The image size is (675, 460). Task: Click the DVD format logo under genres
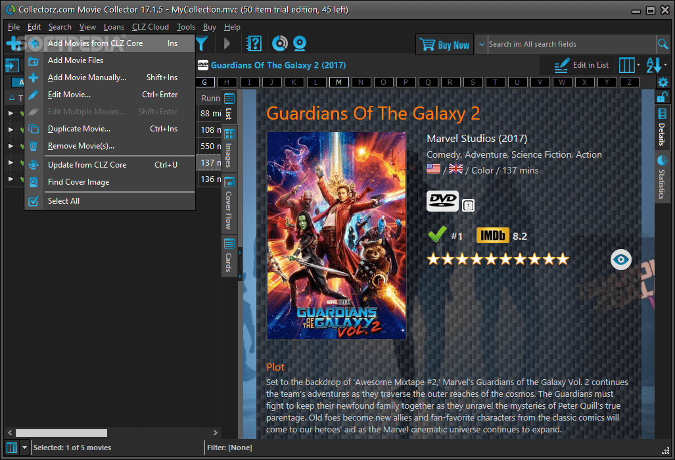pos(442,201)
